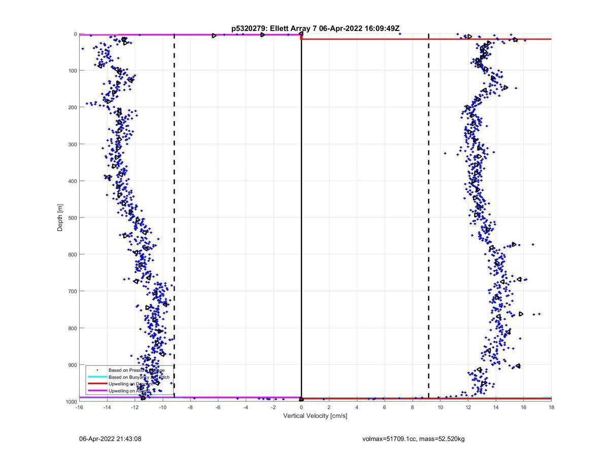Click the red line sample in legend
Image resolution: width=609 pixels, height=451 pixels.
[x=97, y=384]
